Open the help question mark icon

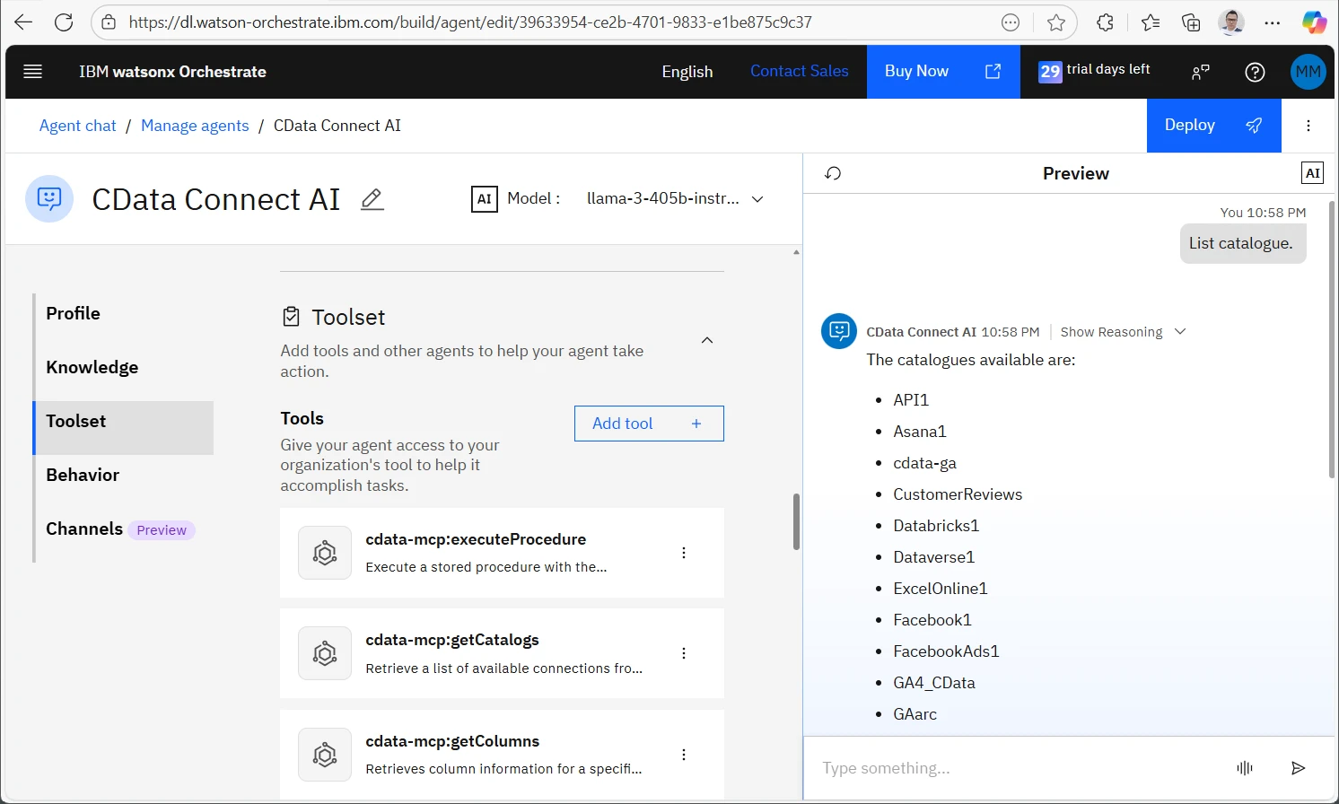tap(1255, 72)
